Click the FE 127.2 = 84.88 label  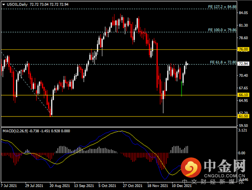tap(222, 7)
